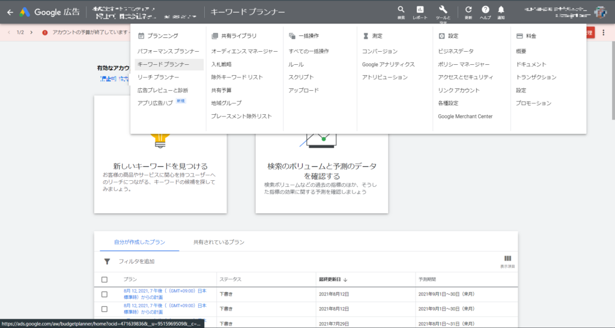The height and width of the screenshot is (328, 615).
Task: Click the 料金 credit card icon
Action: click(x=520, y=35)
